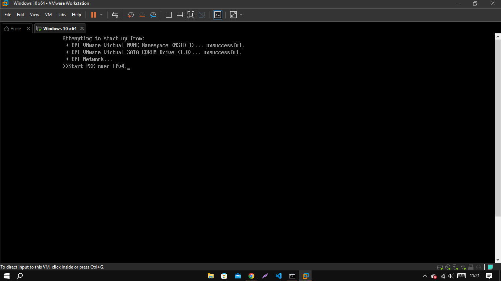Viewport: 501px width, 281px height.
Task: Open the File menu
Action: (x=8, y=15)
